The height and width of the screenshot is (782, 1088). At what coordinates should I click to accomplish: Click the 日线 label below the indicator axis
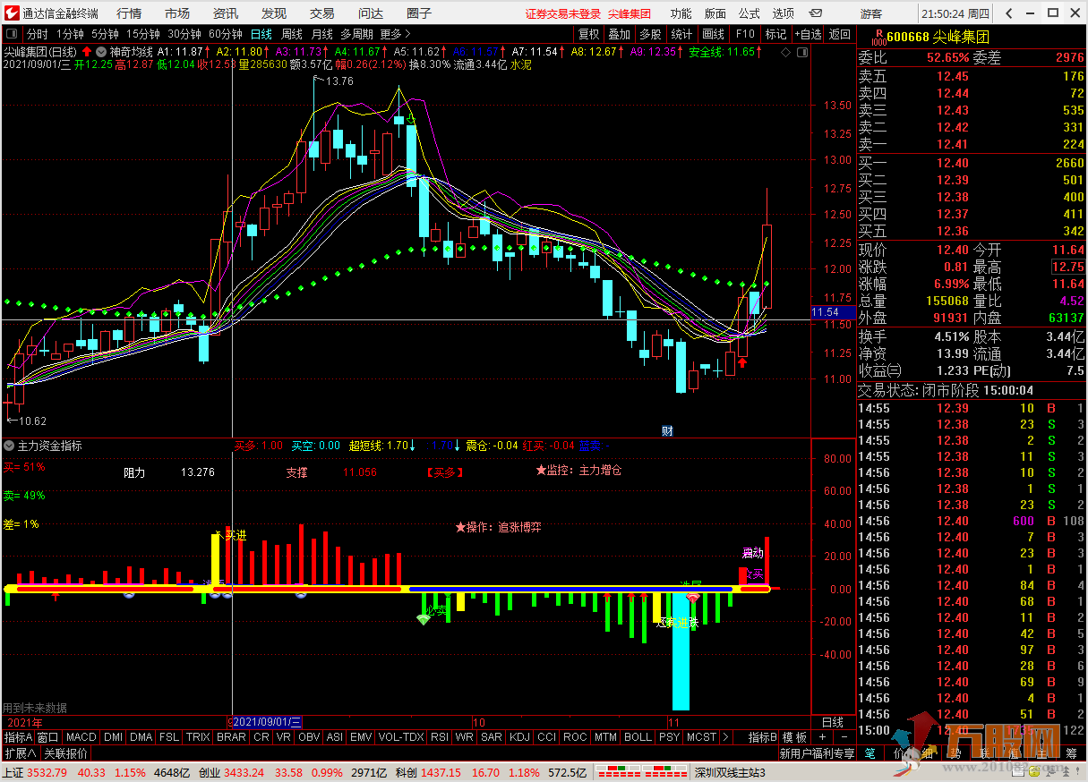pos(833,722)
